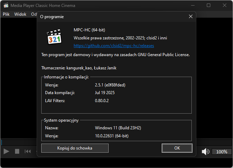Select version text 2.5.1 (e0f88fded)
The width and height of the screenshot is (233, 168).
(110, 85)
